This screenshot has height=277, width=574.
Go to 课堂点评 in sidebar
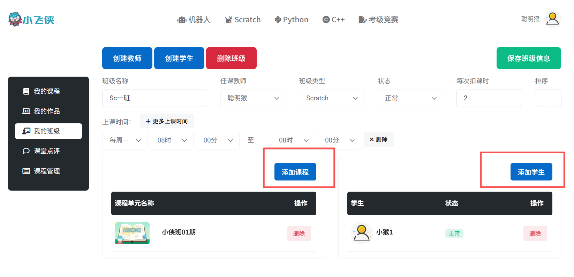tap(48, 151)
